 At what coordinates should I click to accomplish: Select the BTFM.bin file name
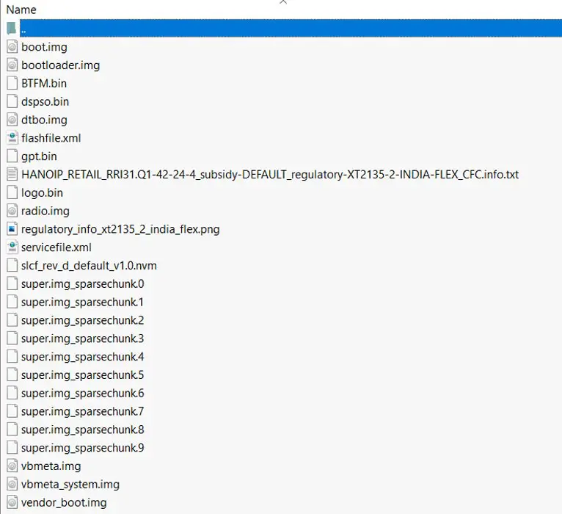coord(44,84)
